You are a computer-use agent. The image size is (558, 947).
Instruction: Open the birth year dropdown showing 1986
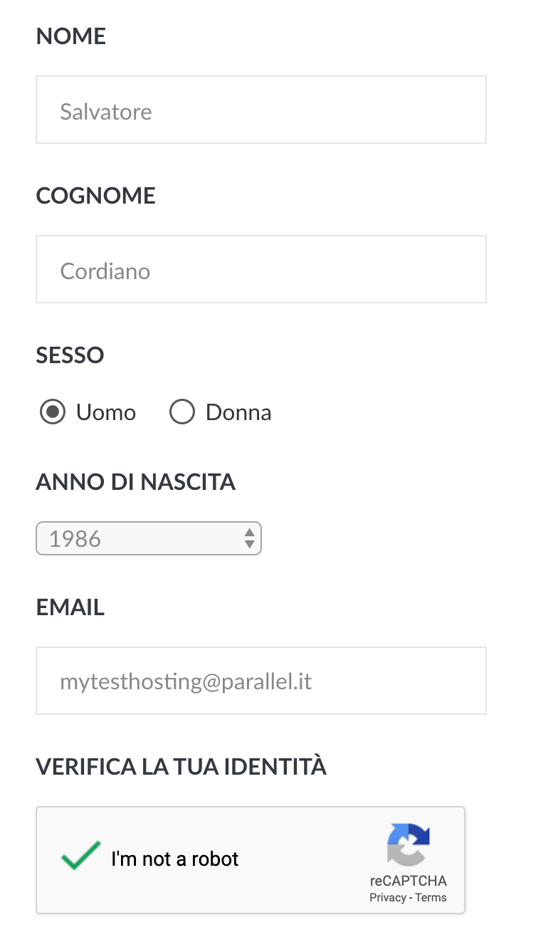(x=142, y=538)
